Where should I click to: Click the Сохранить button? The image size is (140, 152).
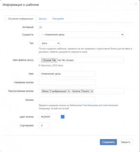point(108,142)
